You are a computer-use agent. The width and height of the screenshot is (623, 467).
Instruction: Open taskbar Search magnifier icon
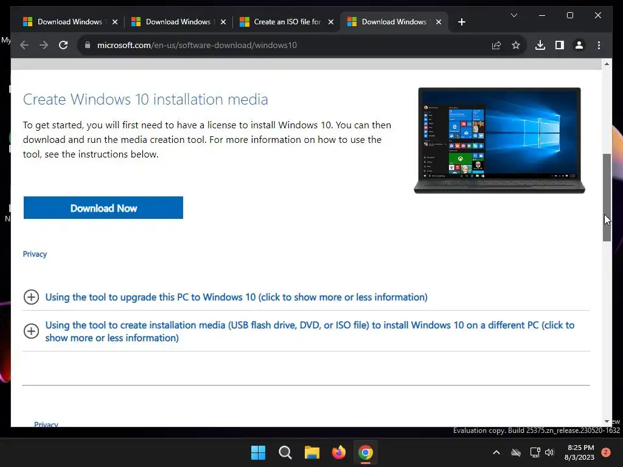tap(285, 452)
